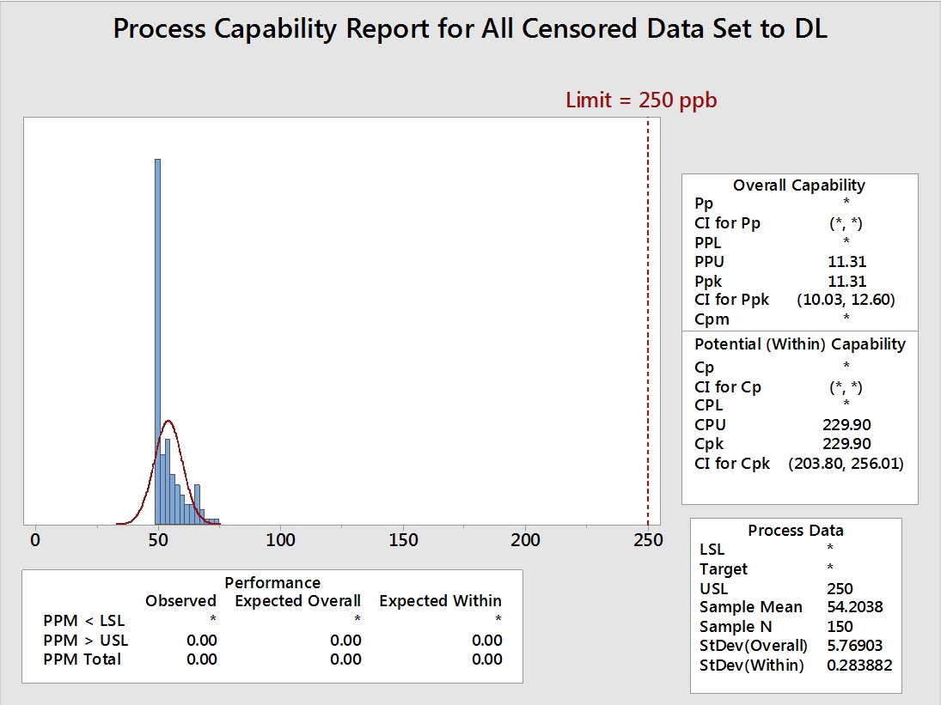Click the Performance table heading
This screenshot has width=941, height=705.
coord(272,583)
